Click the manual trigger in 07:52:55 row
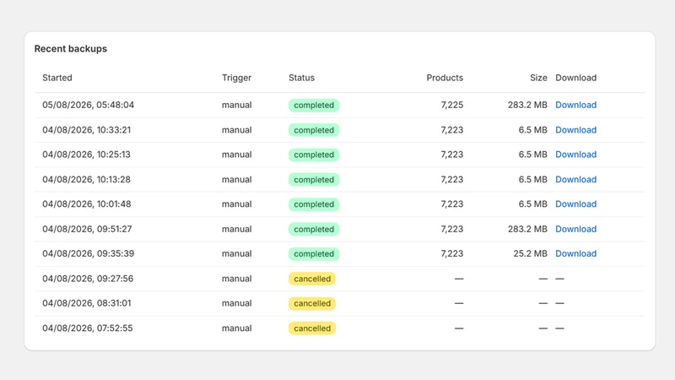 click(237, 328)
